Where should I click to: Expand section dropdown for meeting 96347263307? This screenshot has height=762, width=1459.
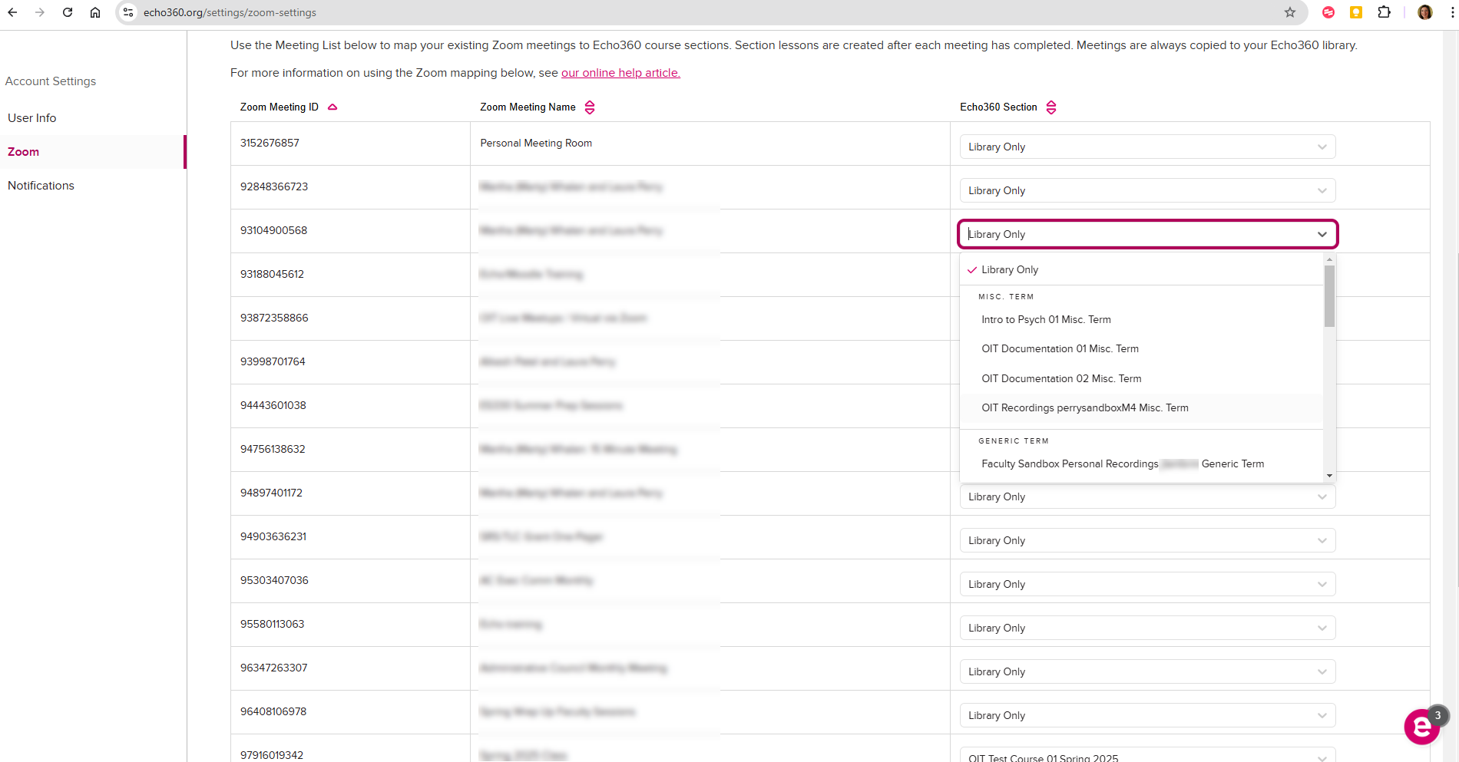pyautogui.click(x=1147, y=671)
